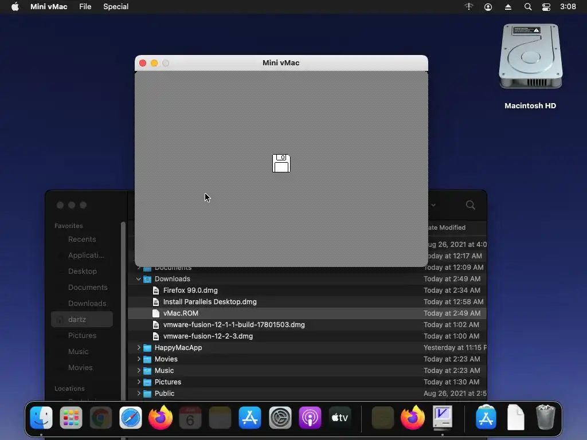Select Recents in Finder sidebar
587x440 pixels.
pyautogui.click(x=82, y=239)
